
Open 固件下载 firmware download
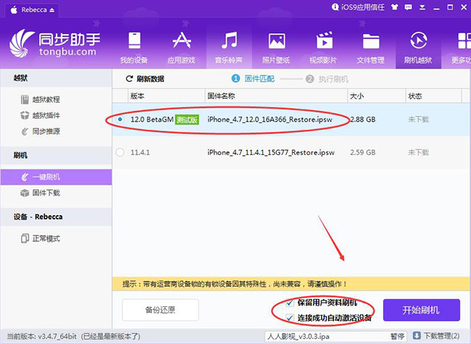pyautogui.click(x=41, y=193)
